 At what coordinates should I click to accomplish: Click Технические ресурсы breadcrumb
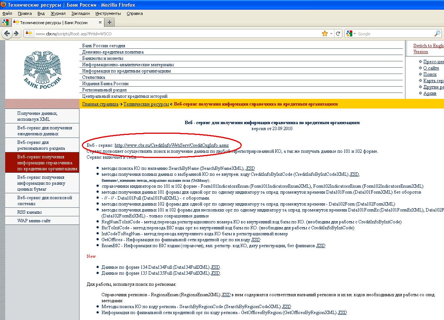[x=146, y=104]
